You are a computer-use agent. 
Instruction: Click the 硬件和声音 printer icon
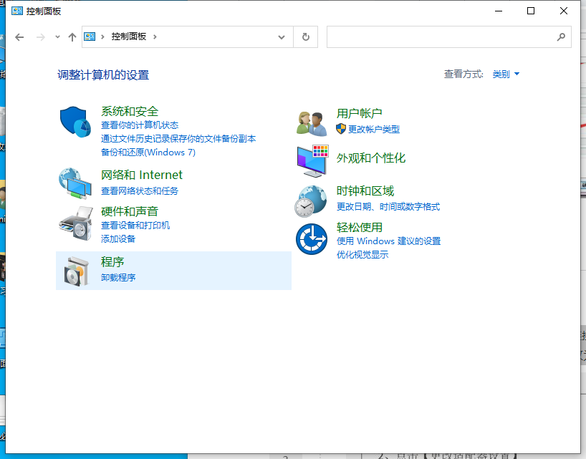[75, 223]
